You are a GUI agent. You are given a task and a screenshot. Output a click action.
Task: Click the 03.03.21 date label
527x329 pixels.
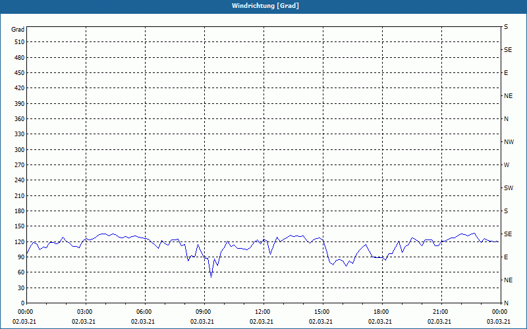499,322
